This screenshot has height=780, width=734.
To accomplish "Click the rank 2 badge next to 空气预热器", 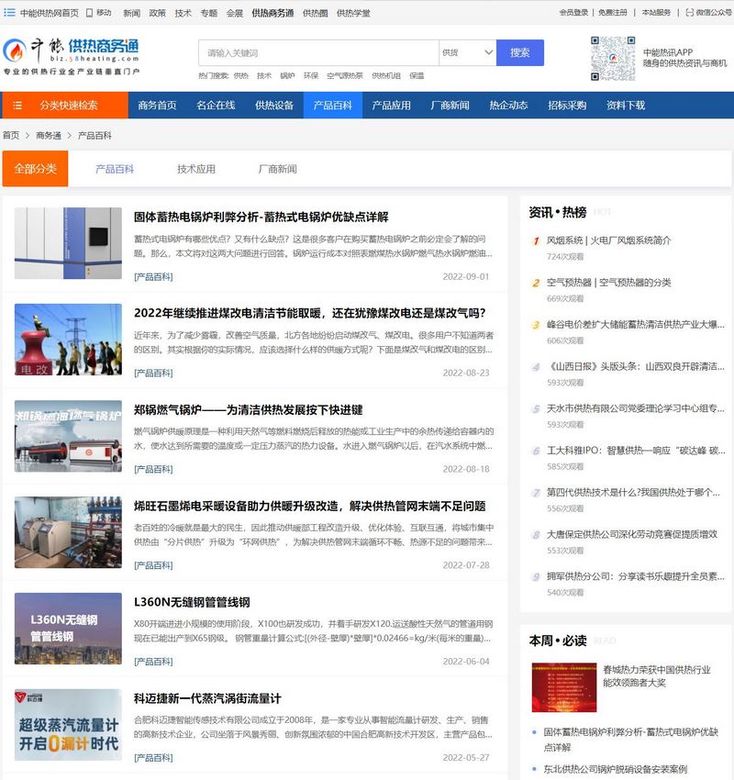I will point(536,283).
